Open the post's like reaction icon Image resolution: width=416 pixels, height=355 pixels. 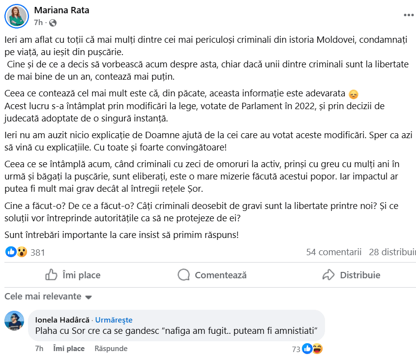point(11,252)
